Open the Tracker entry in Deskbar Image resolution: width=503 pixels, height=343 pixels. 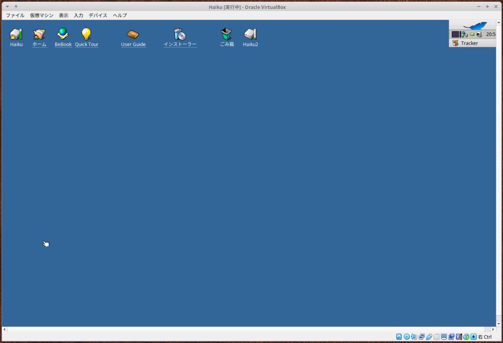473,43
